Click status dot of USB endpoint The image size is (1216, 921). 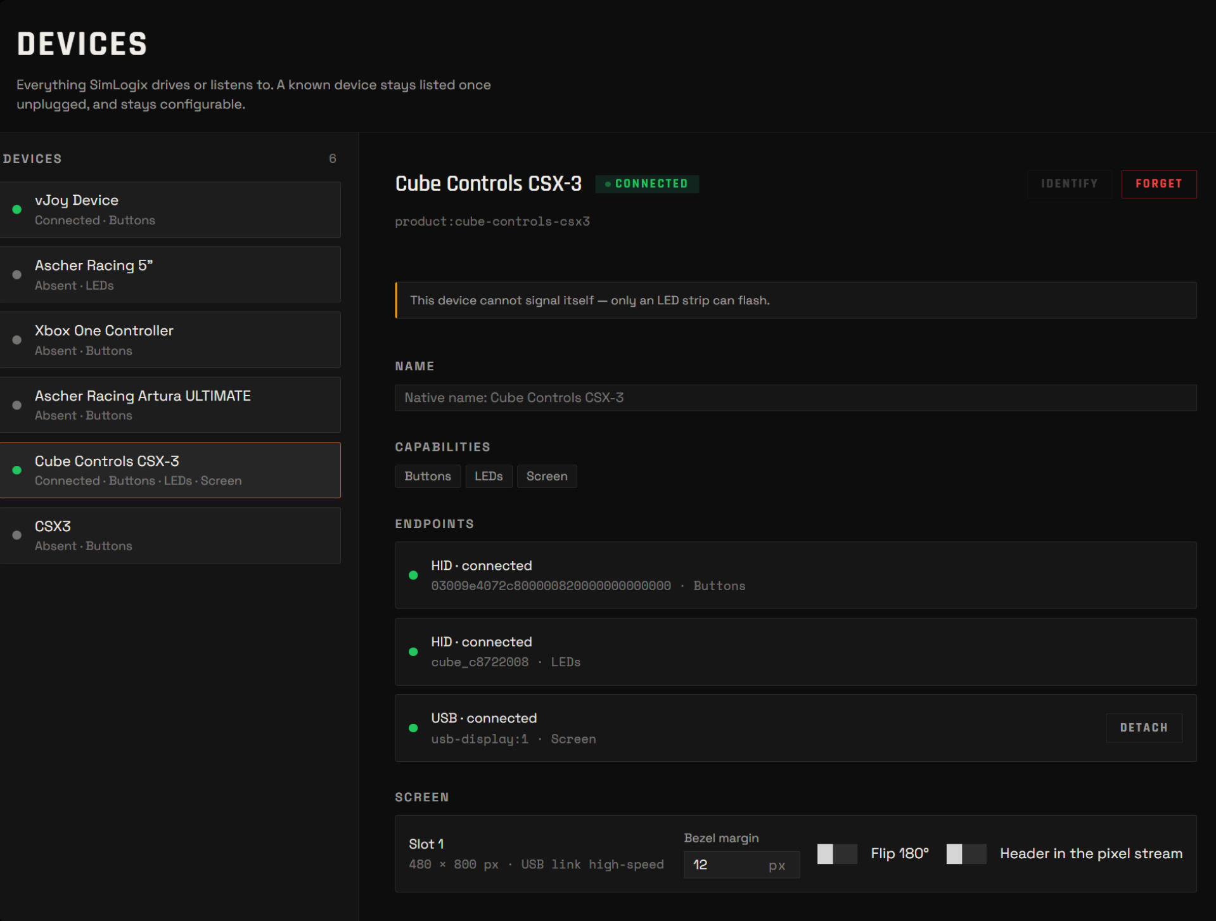(x=413, y=728)
